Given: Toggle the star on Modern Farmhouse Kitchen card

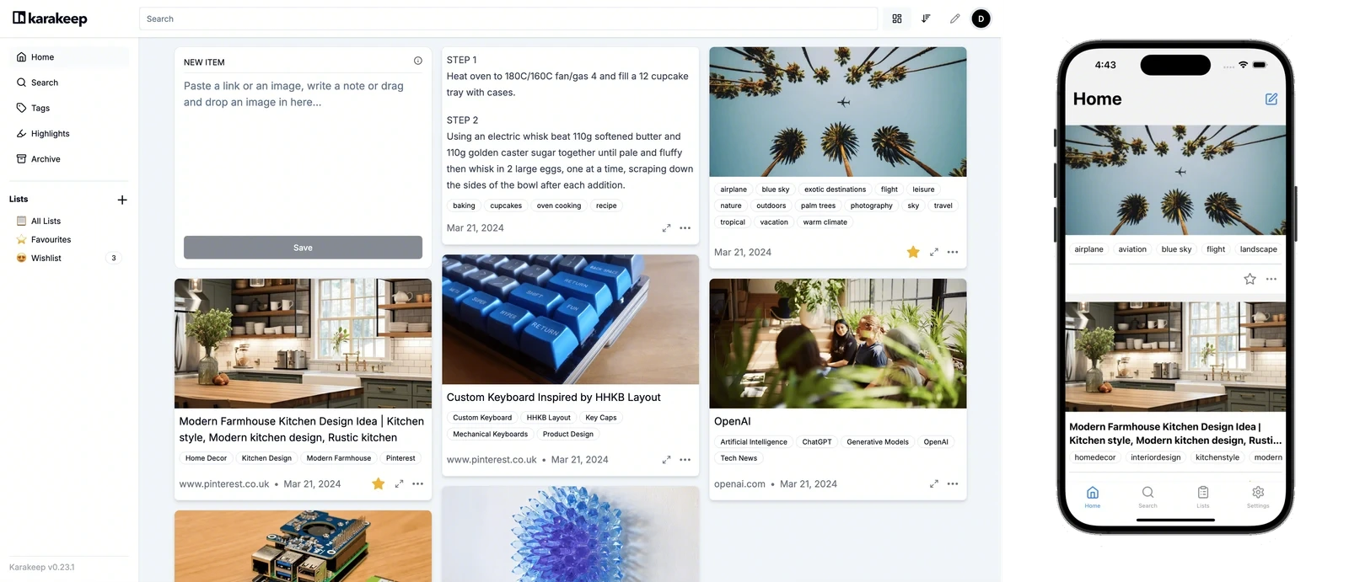Looking at the screenshot, I should tap(378, 483).
